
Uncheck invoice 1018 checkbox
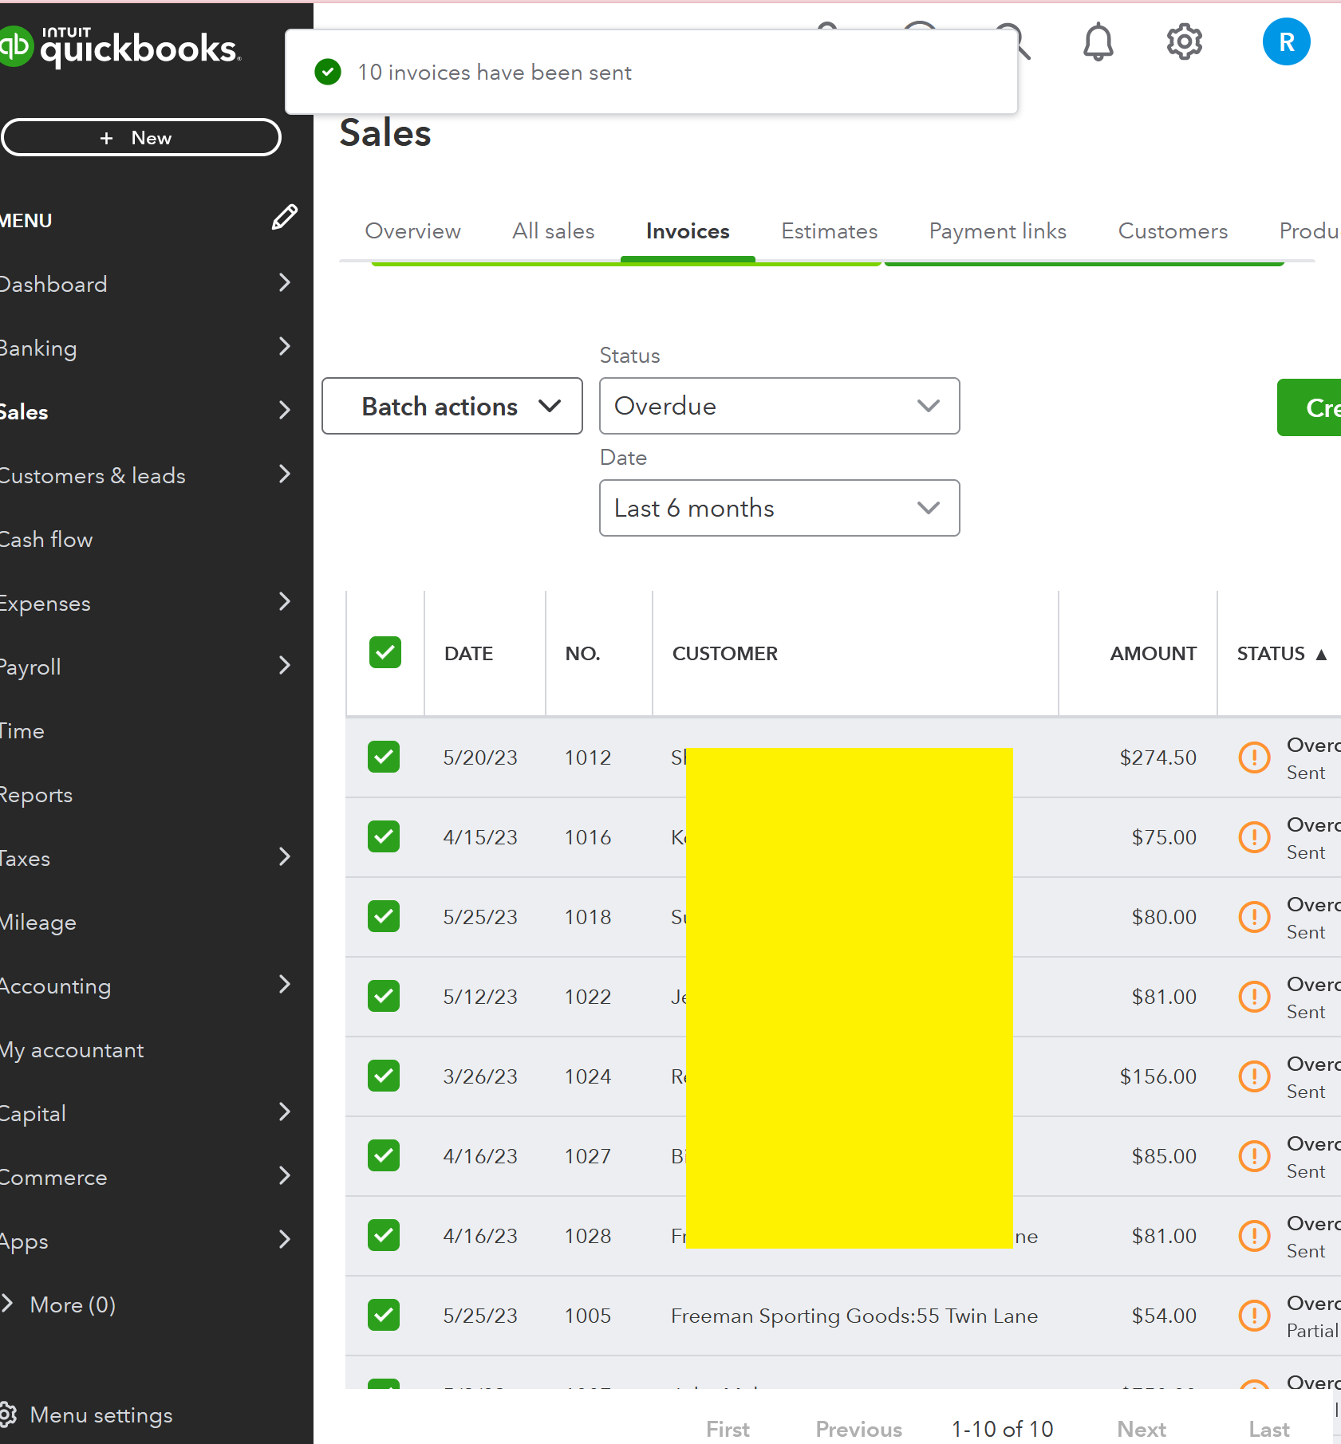point(384,916)
